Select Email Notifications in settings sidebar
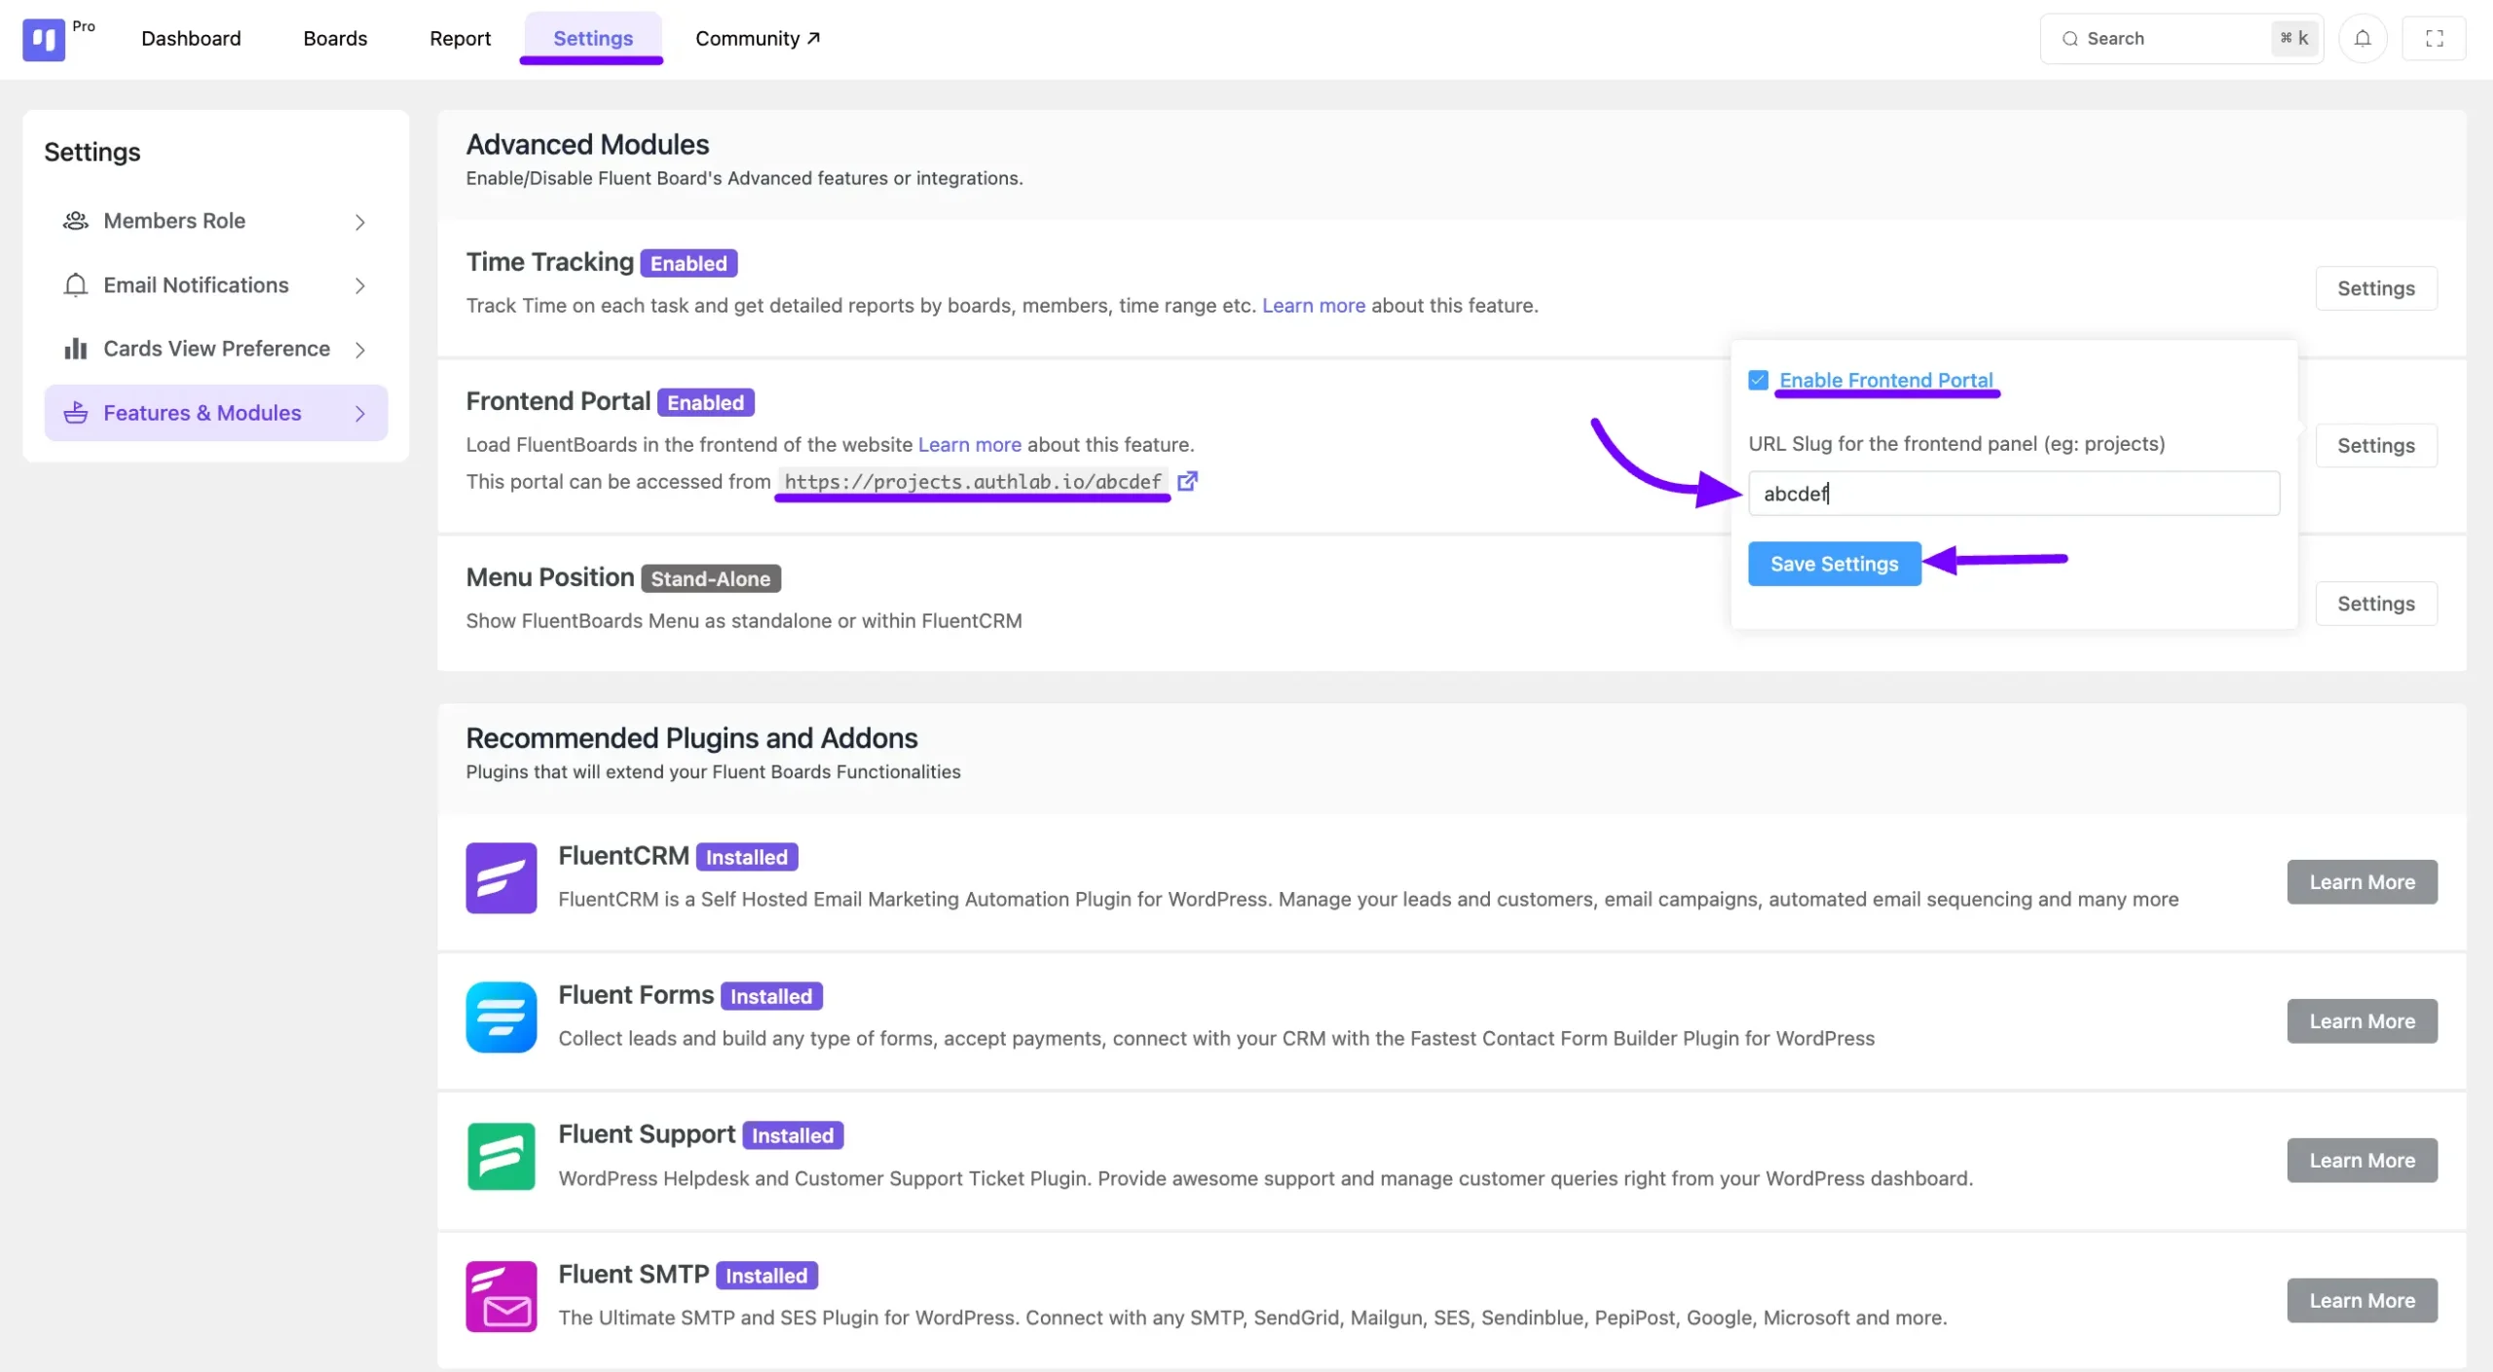The image size is (2493, 1372). click(216, 285)
